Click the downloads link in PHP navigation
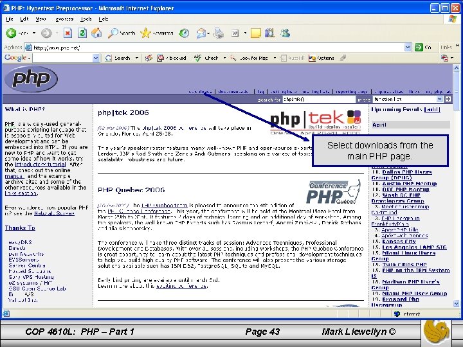 (201, 92)
